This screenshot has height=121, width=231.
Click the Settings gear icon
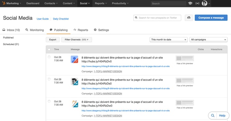tap(95, 30)
